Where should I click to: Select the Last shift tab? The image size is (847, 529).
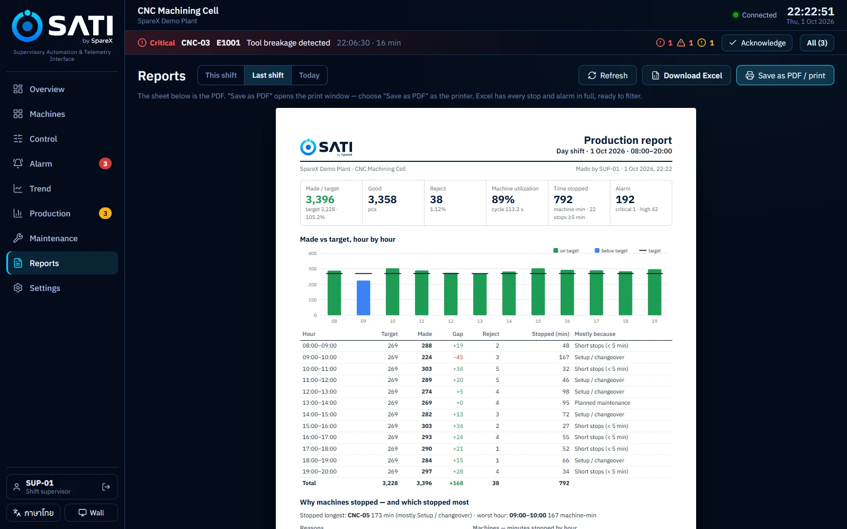(x=268, y=75)
